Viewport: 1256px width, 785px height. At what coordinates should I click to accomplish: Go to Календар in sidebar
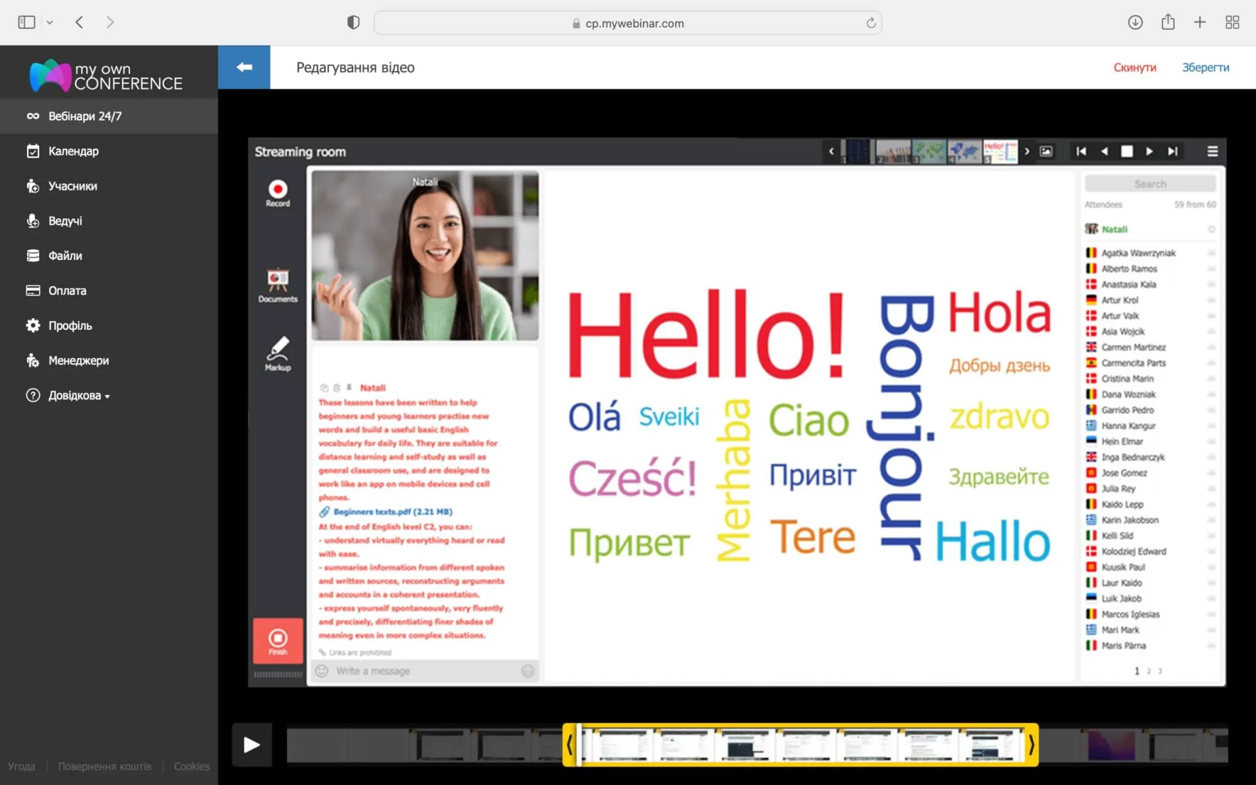[x=73, y=151]
